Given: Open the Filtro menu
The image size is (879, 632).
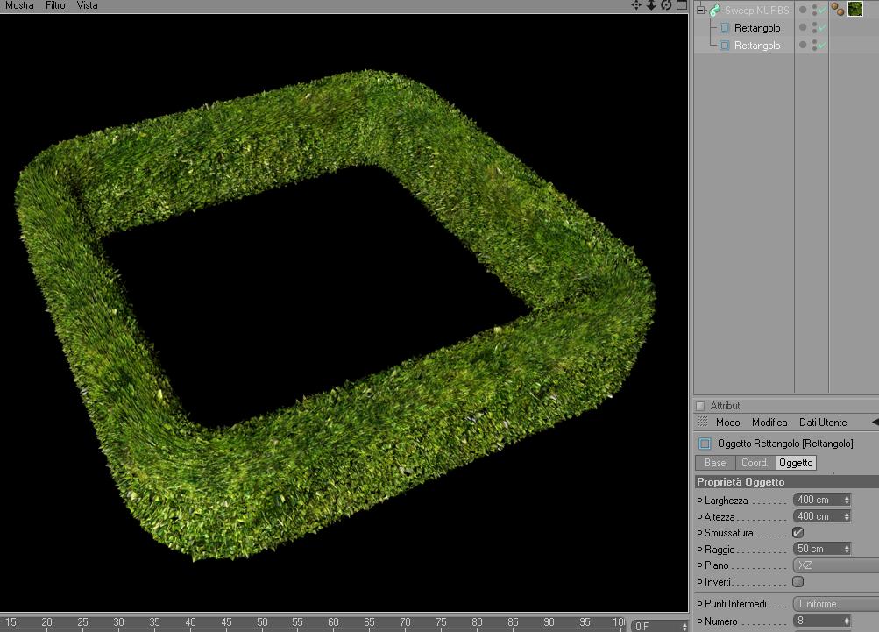Looking at the screenshot, I should coord(55,5).
